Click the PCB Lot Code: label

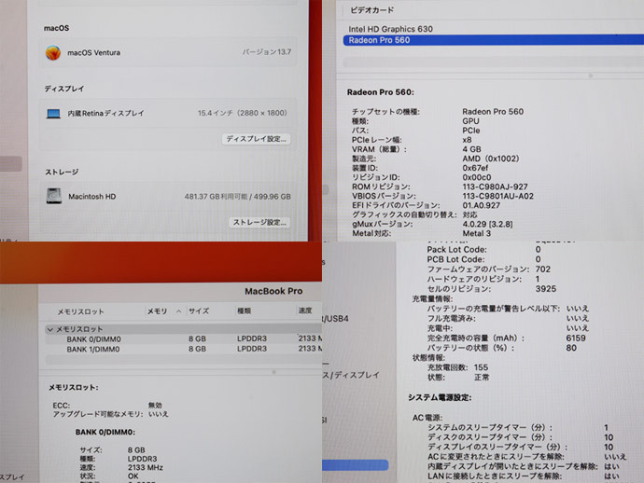pos(455,259)
